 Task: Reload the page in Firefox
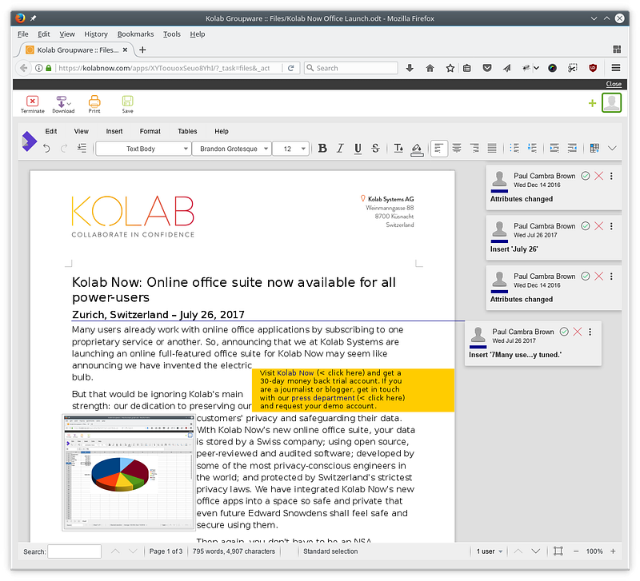point(290,68)
